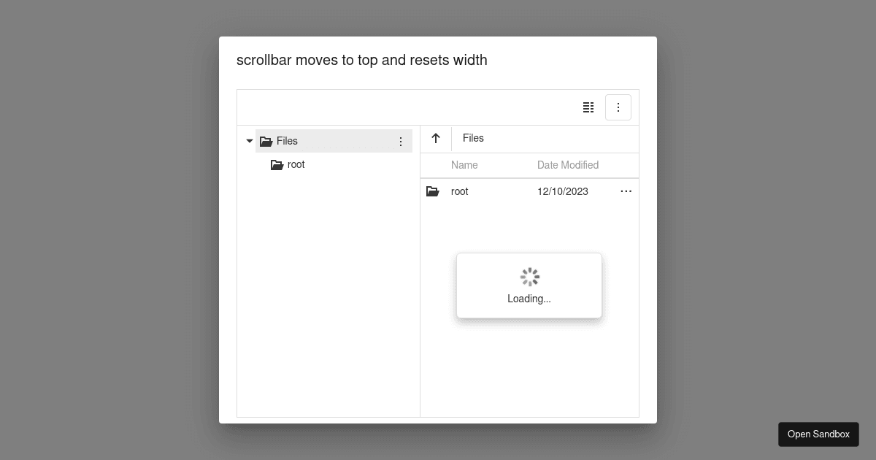Collapse the Files tree node arrow
Image resolution: width=876 pixels, height=460 pixels.
pyautogui.click(x=250, y=141)
